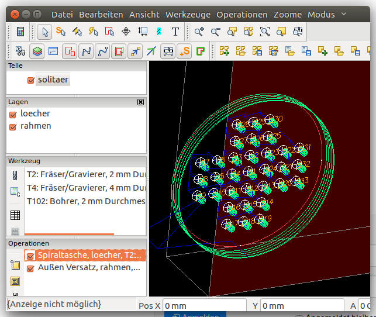The image size is (376, 317).
Task: Close the Lagen panel
Action: [140, 102]
